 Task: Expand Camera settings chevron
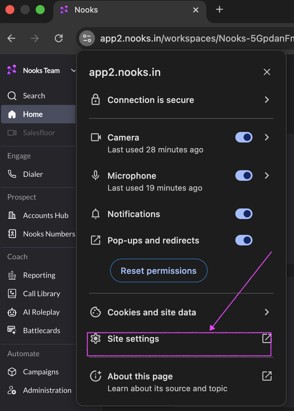pyautogui.click(x=267, y=137)
